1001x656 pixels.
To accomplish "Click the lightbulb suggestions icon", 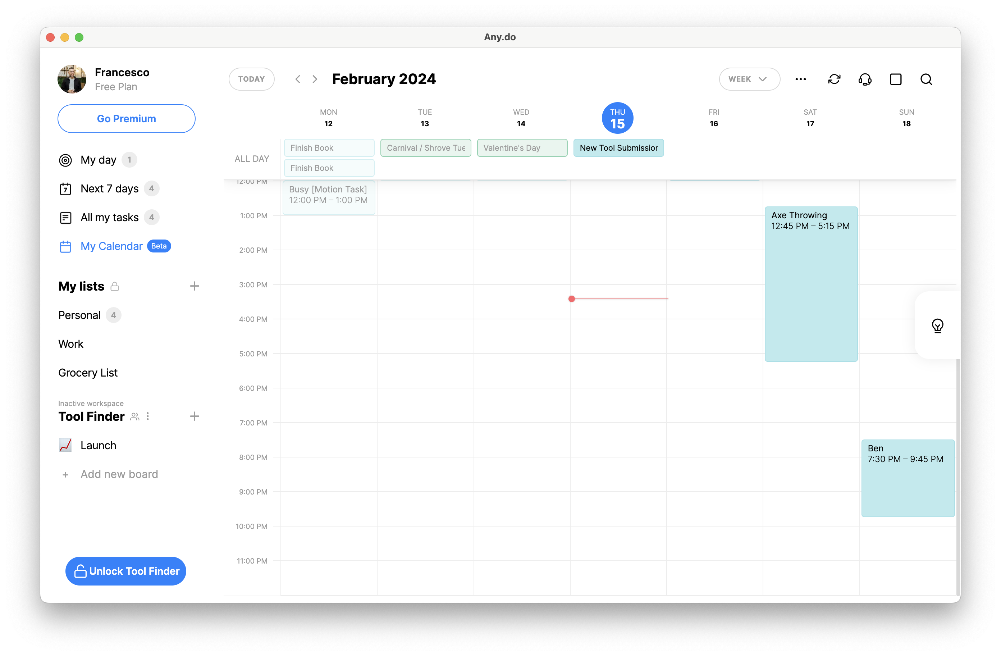I will (x=937, y=325).
